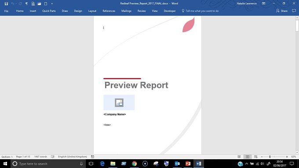Click the zoom in plus button

287,157
